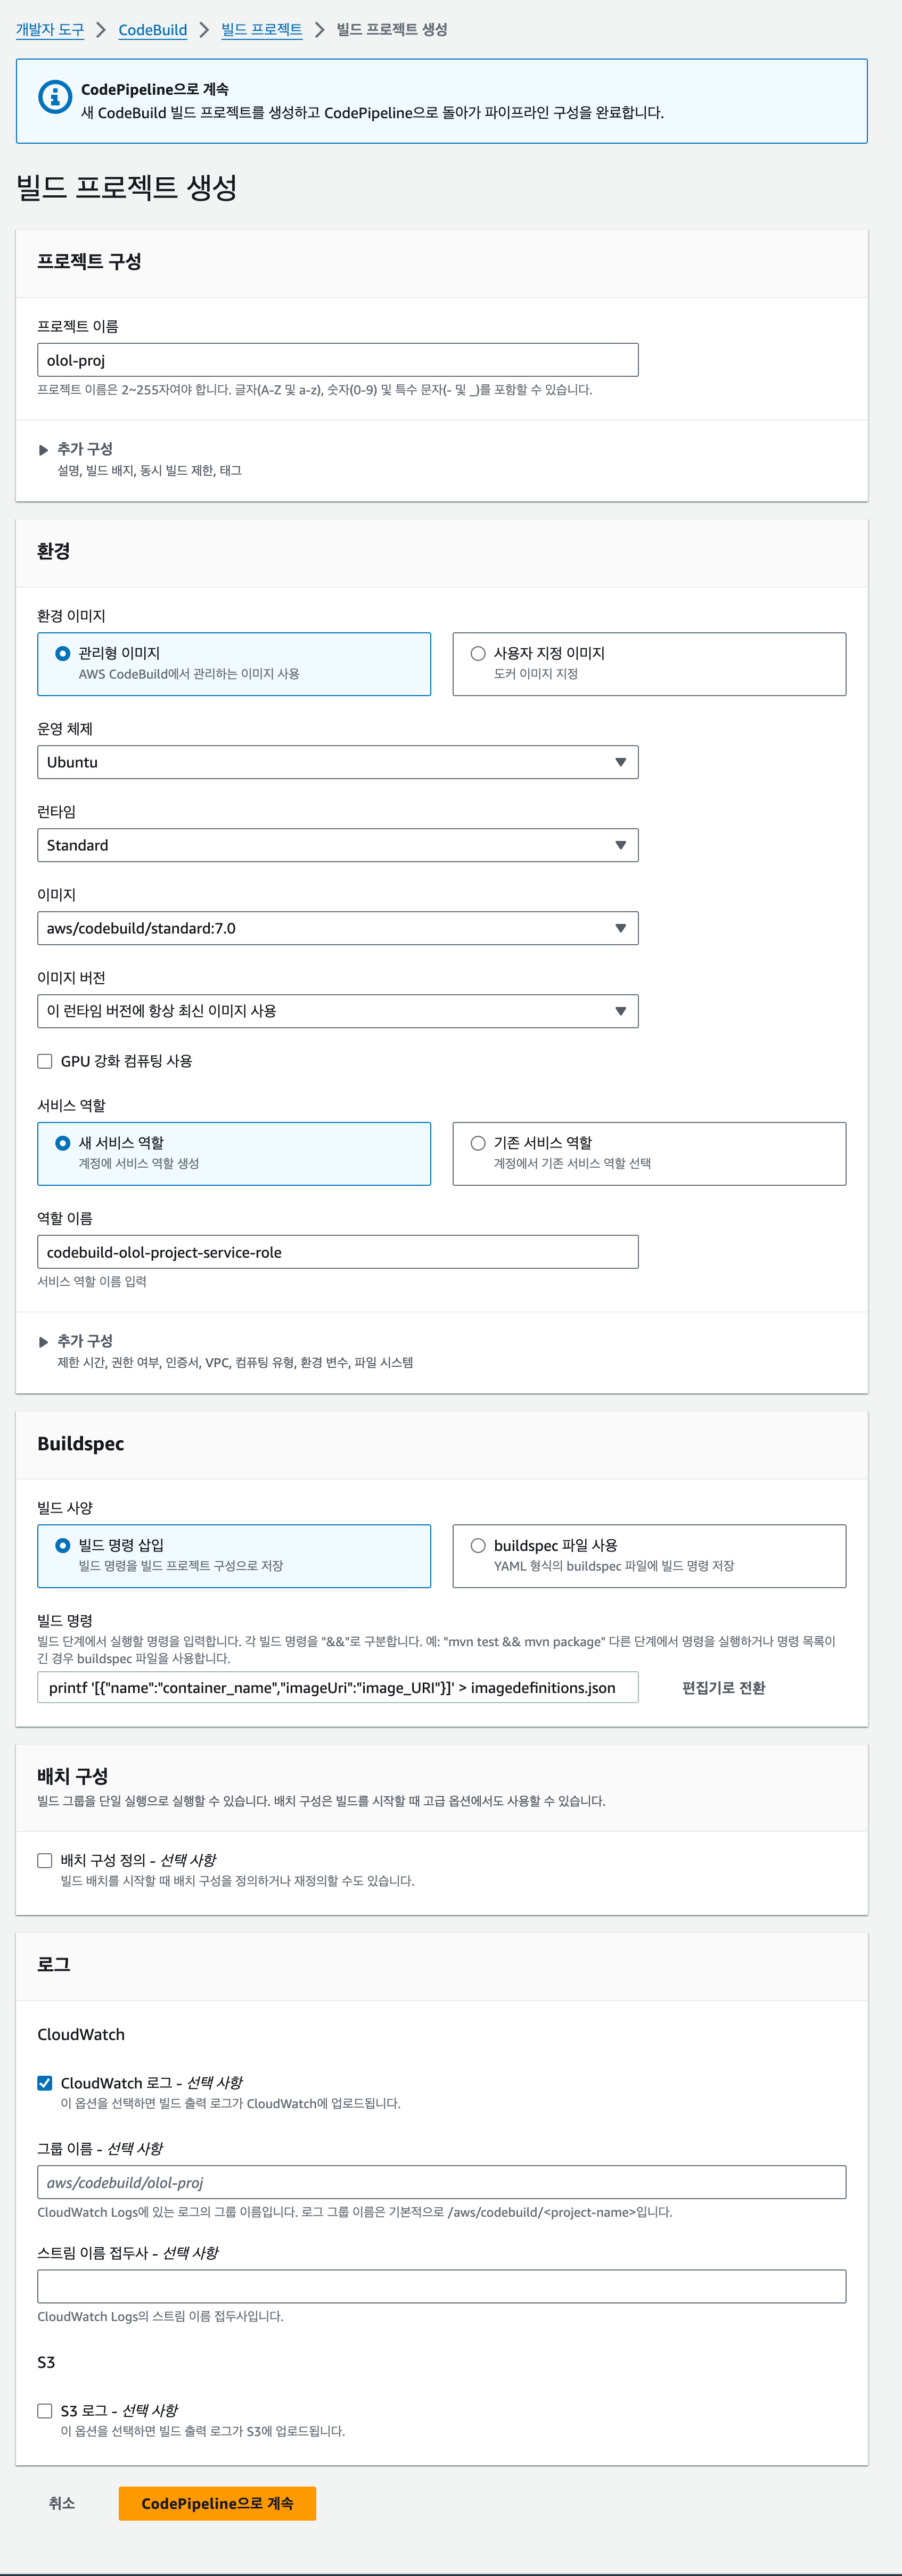This screenshot has height=2576, width=902.
Task: Choose buildspec 파일 사용 radio option
Action: coord(478,1545)
